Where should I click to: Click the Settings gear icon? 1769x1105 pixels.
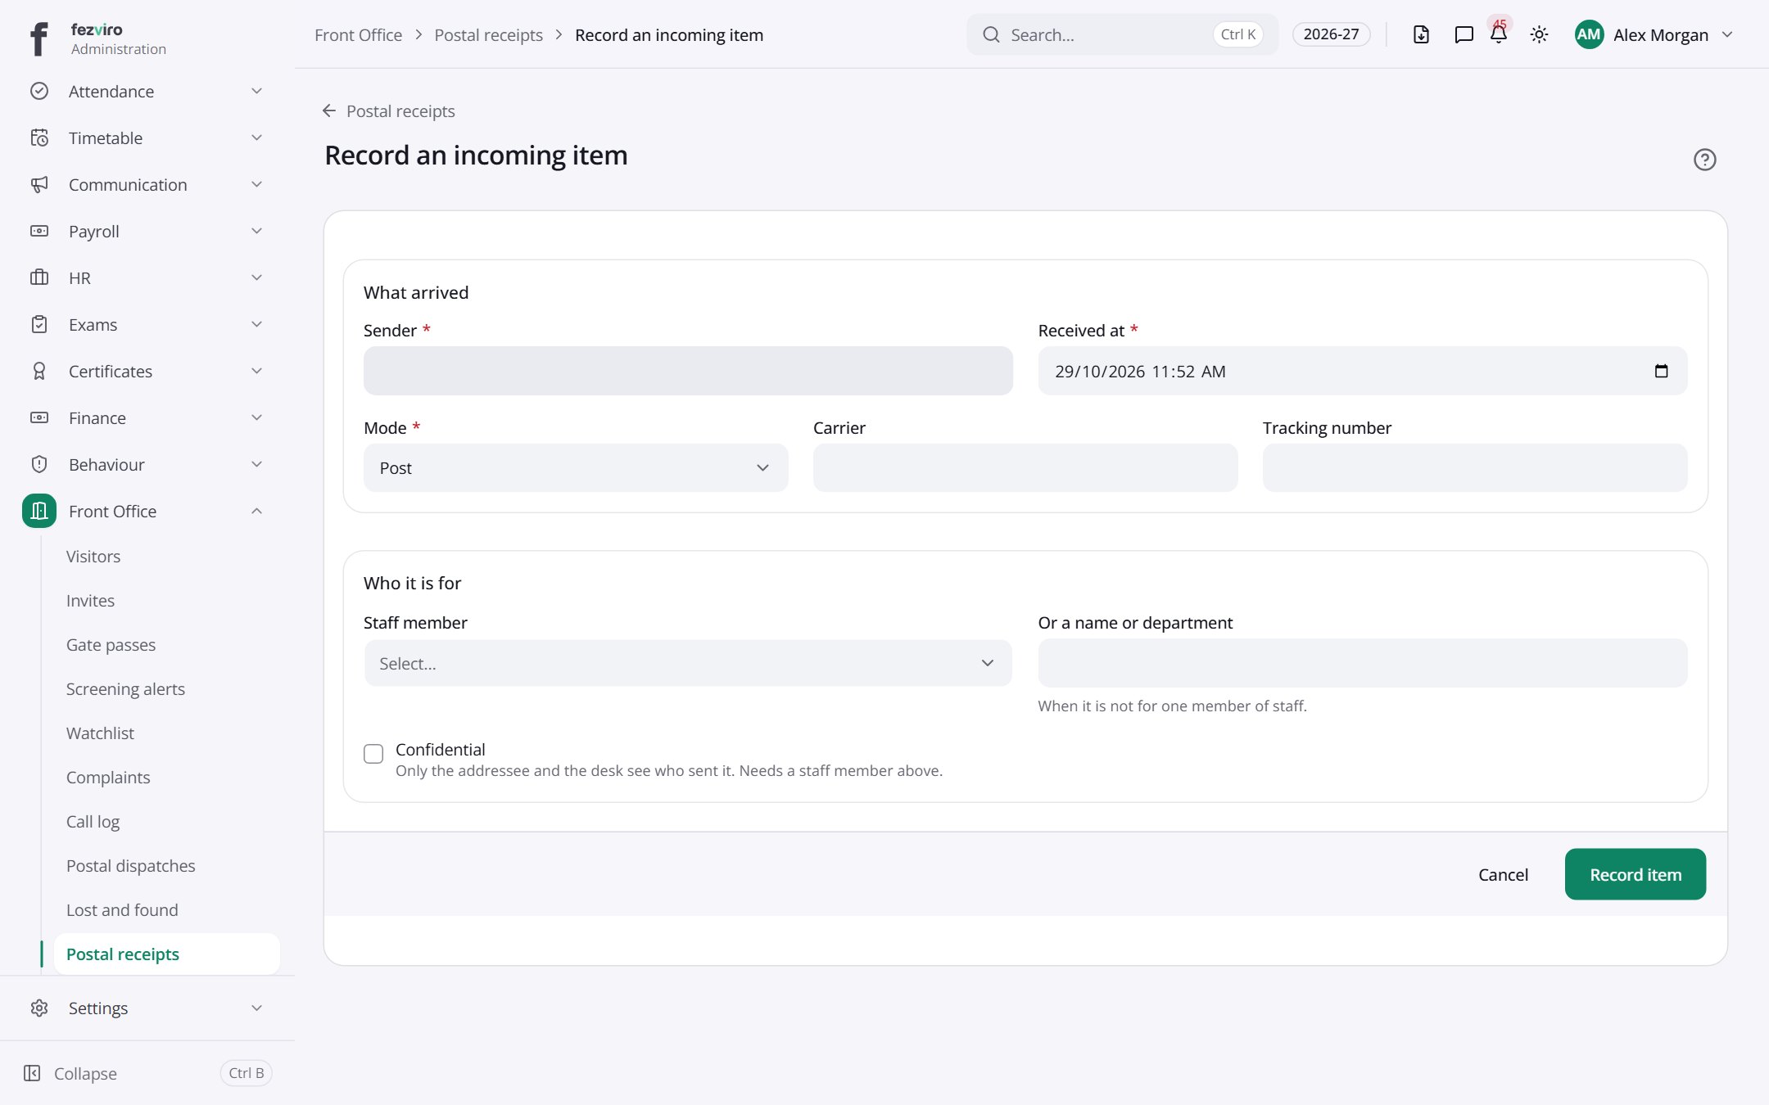[39, 1008]
